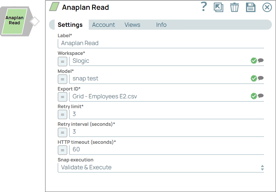Click the checkmark icon beside Export ID
This screenshot has height=192, width=276.
254,96
